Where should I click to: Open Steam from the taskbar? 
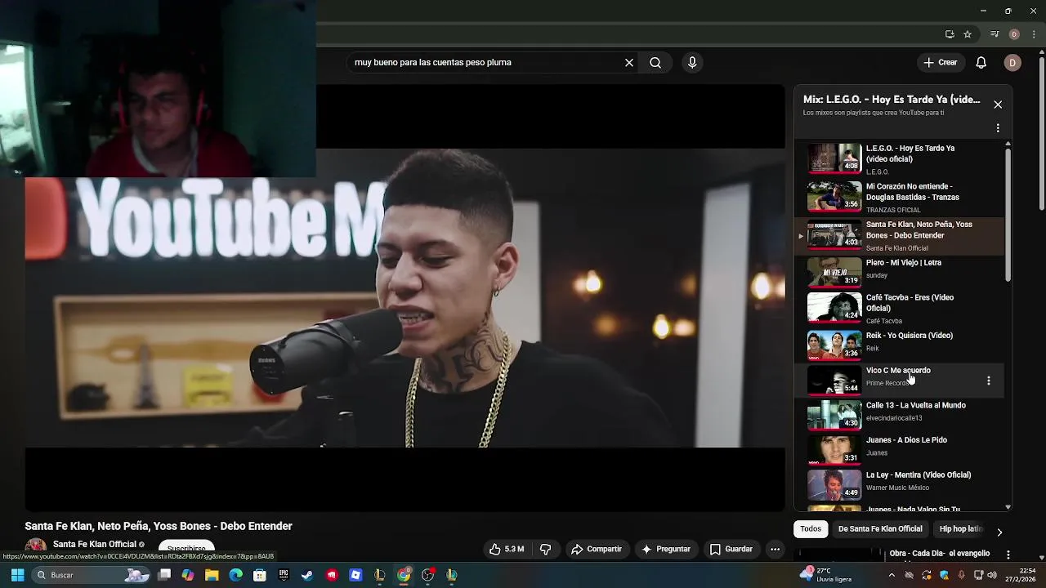click(x=307, y=575)
